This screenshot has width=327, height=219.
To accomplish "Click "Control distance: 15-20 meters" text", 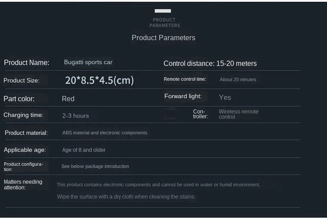I will (210, 64).
